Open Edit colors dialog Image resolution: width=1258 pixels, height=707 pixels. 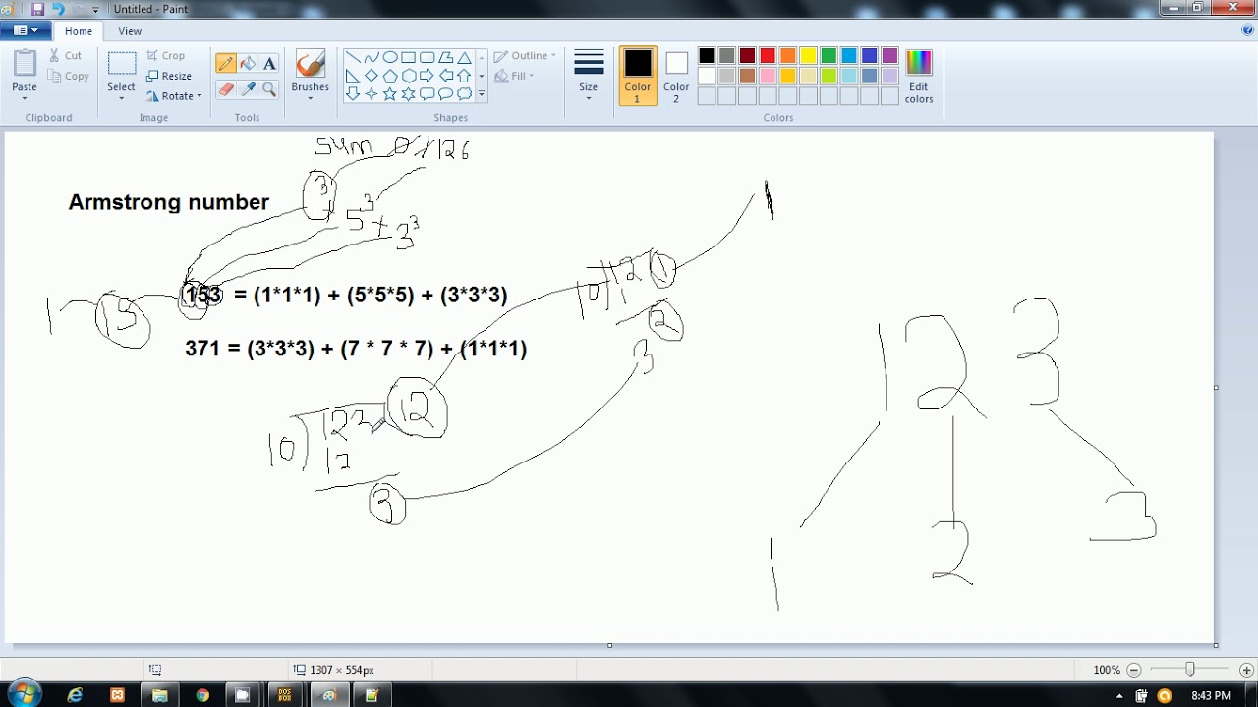919,76
